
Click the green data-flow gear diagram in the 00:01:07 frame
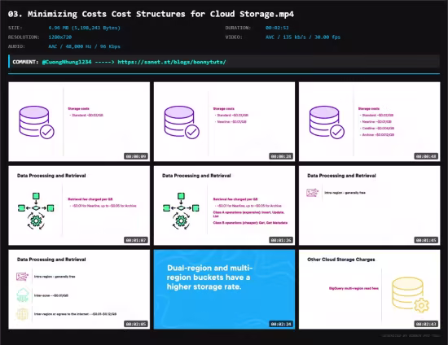36,212
